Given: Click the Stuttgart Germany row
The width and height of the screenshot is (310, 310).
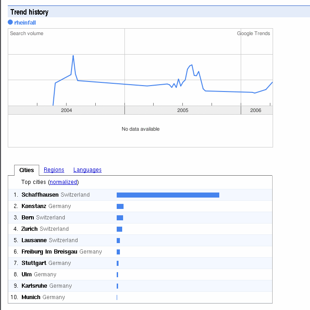Looking at the screenshot, I should (x=46, y=263).
